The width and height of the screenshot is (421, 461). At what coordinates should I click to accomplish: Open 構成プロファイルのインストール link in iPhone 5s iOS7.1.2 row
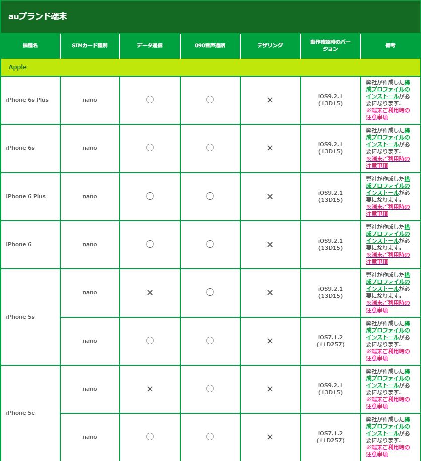tap(388, 331)
